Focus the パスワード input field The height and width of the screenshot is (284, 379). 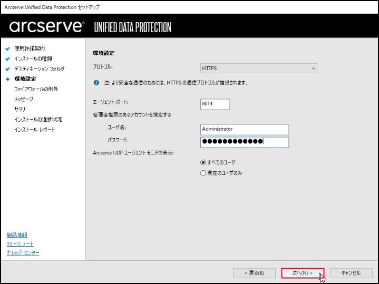(245, 142)
